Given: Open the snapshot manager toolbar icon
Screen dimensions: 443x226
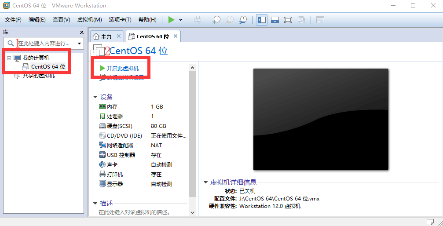Looking at the screenshot, I should pos(243,20).
